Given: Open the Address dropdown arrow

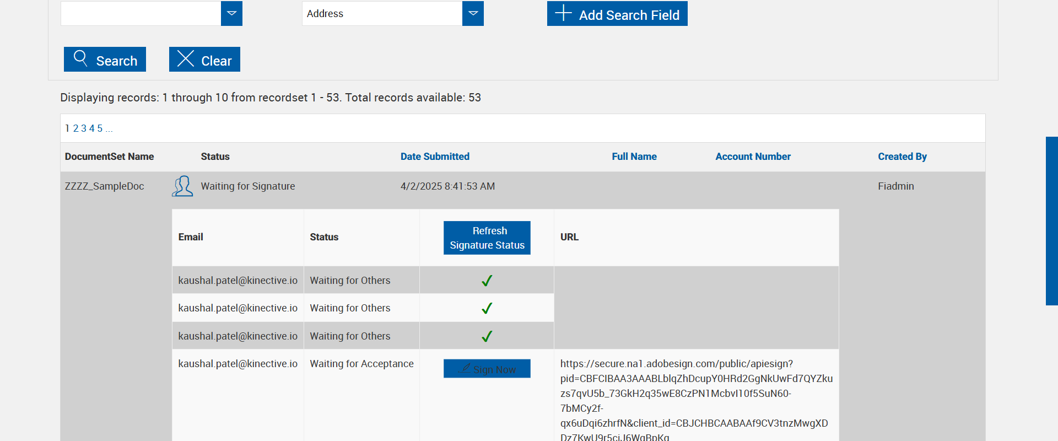Looking at the screenshot, I should [x=473, y=13].
